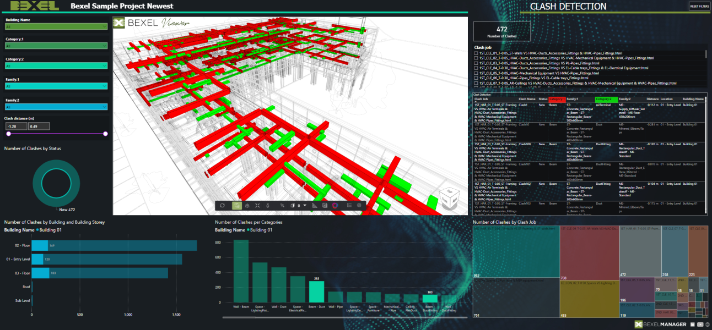This screenshot has height=330, width=712.
Task: Open the list panel icon in viewer toolbar
Action: [349, 206]
